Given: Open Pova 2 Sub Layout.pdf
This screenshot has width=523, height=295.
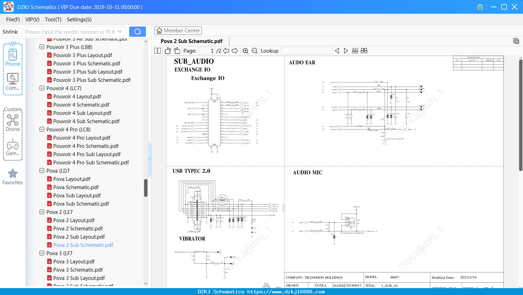Looking at the screenshot, I should (x=79, y=237).
